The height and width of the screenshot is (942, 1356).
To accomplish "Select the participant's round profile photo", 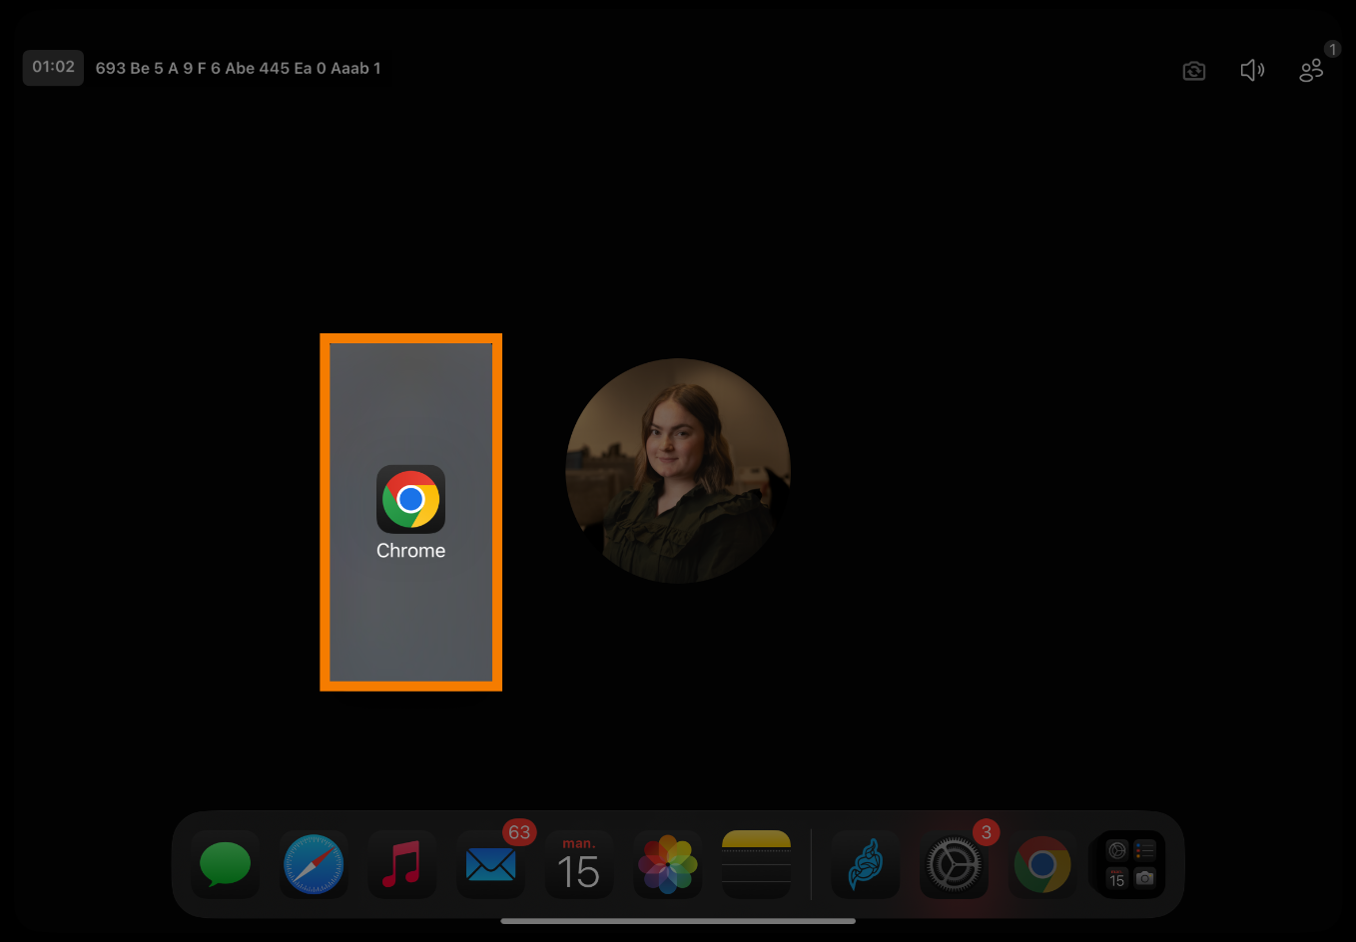I will (x=678, y=471).
